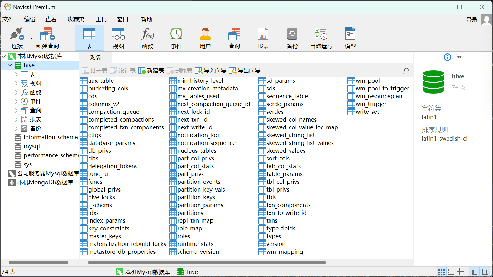Image resolution: width=493 pixels, height=277 pixels.
Task: Open 新建查询 (New Query) from toolbar
Action: [x=47, y=38]
